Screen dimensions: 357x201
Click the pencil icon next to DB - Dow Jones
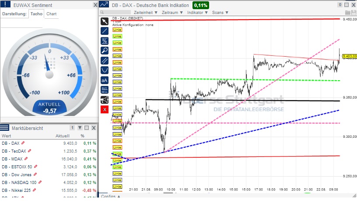(35, 174)
